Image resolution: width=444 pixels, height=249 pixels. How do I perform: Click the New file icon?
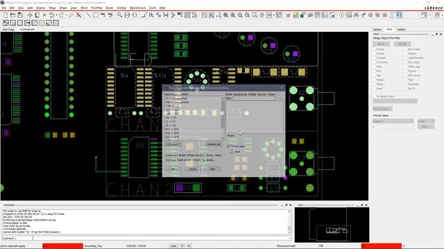[6, 15]
